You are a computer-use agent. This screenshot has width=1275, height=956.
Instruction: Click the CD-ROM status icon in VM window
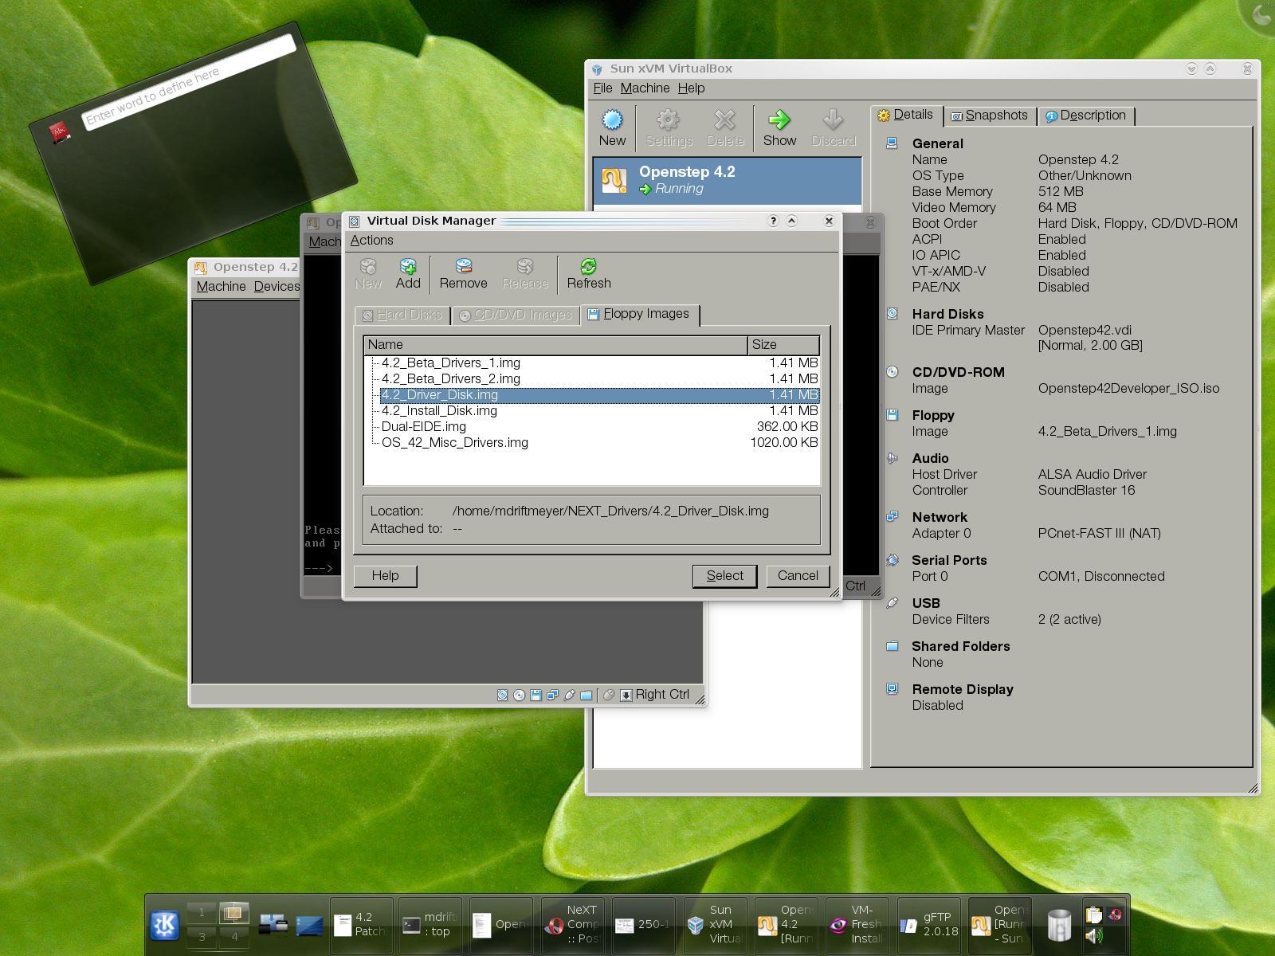point(518,694)
